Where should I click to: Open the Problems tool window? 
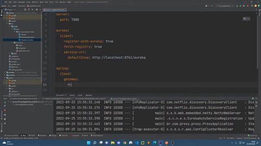[x=42, y=135]
